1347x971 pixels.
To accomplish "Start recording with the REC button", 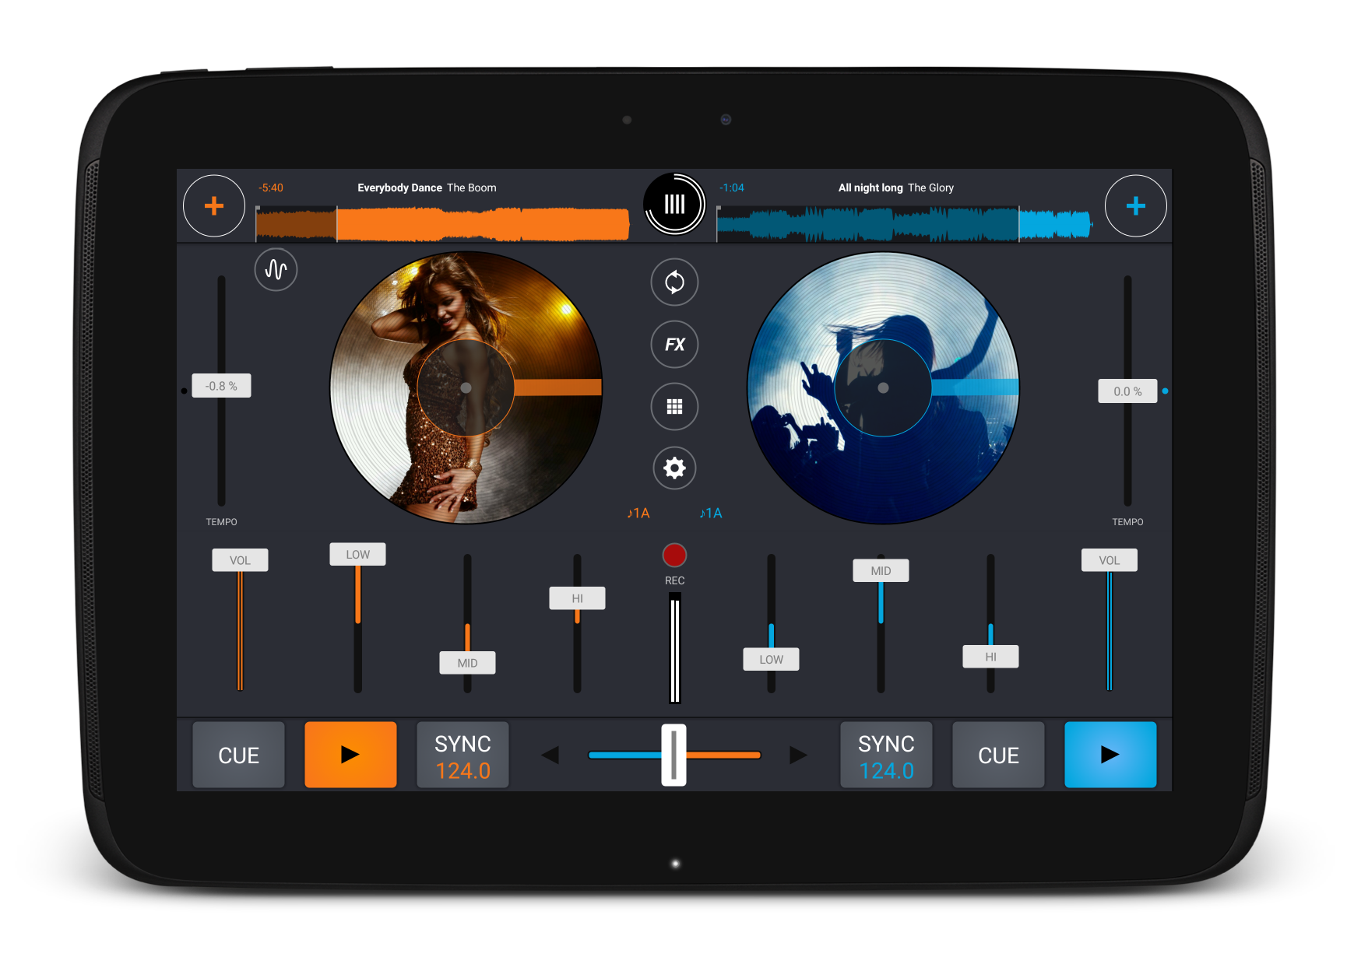I will click(674, 556).
